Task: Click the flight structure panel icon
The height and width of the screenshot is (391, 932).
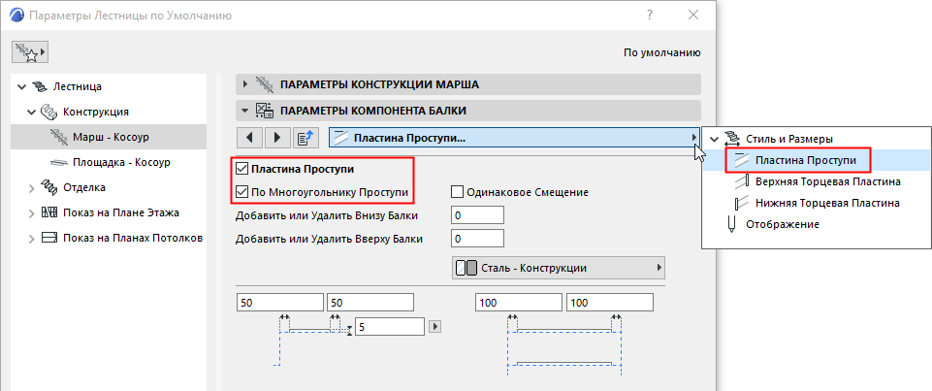Action: [265, 84]
